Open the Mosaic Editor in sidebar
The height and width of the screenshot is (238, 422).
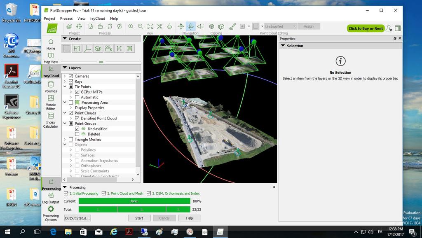click(51, 103)
